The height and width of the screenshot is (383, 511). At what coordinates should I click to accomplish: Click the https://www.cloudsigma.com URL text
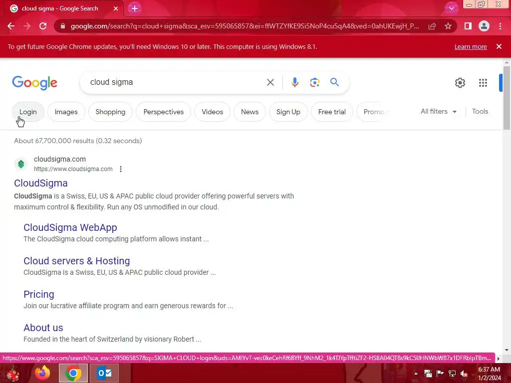73,169
